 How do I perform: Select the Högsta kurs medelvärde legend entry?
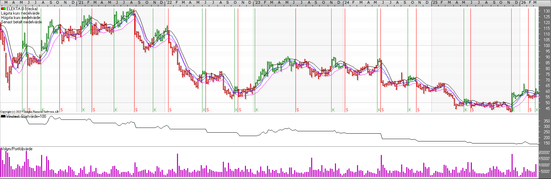click(21, 18)
